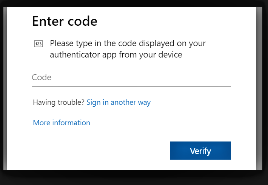Click the Having trouble? text
The image size is (268, 185).
(x=59, y=102)
